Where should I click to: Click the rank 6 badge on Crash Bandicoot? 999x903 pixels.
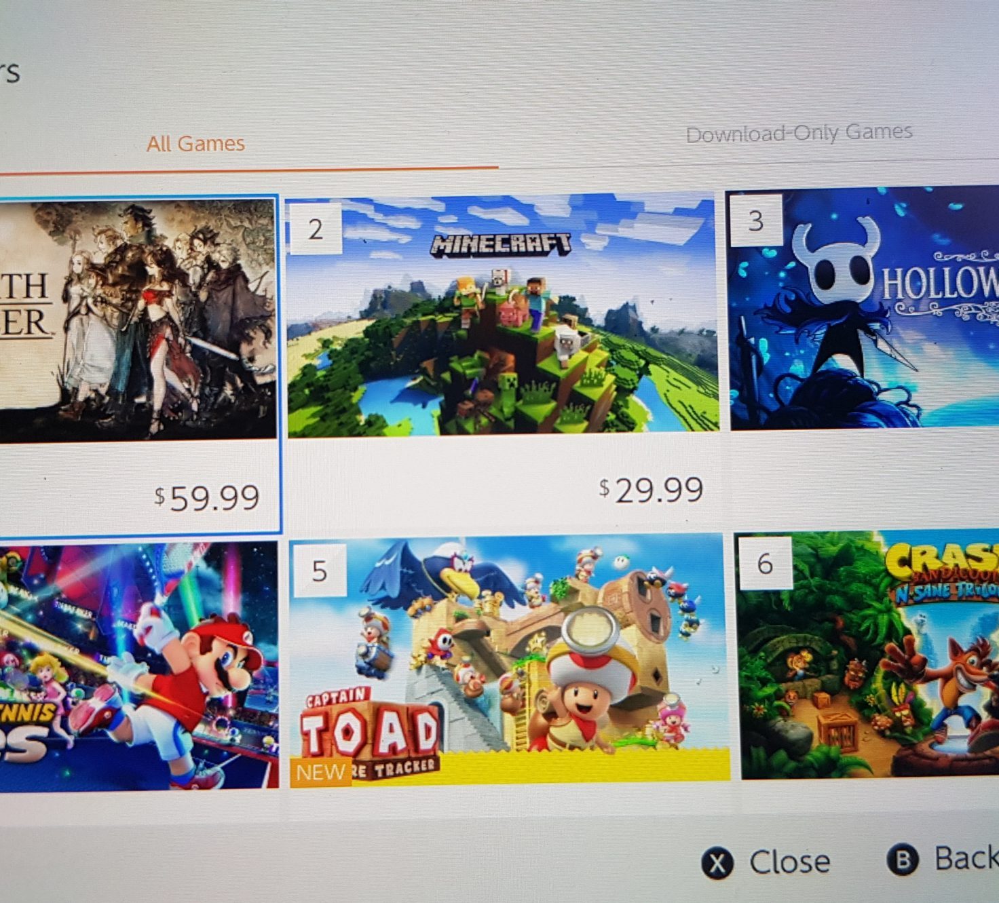[765, 563]
